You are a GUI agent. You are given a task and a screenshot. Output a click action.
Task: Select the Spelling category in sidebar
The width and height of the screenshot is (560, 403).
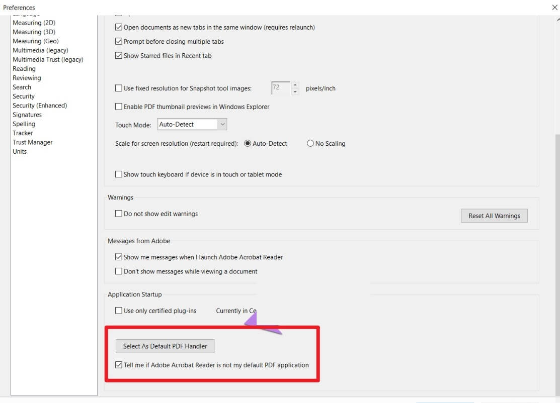(x=24, y=124)
